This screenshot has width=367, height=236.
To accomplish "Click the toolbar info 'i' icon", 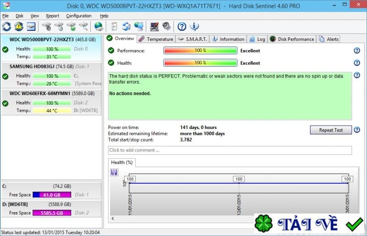I will [194, 26].
